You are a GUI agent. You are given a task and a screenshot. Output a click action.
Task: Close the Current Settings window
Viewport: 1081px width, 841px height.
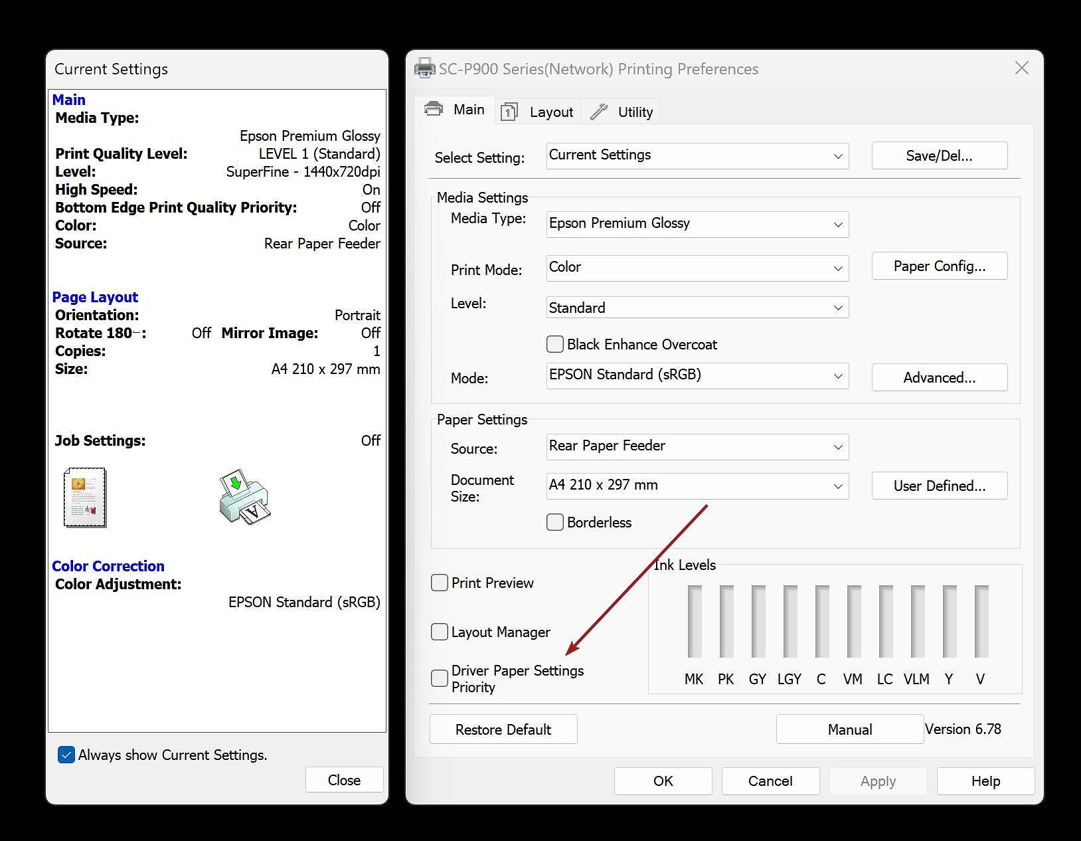[x=344, y=779]
